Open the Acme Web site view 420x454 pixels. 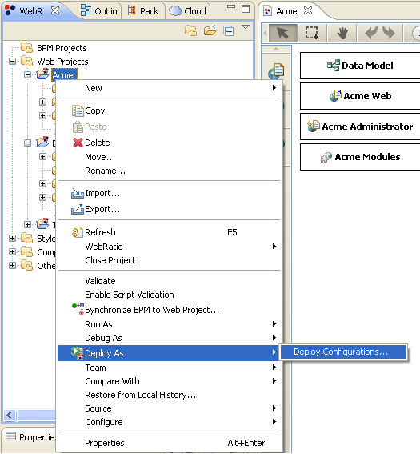tap(360, 96)
